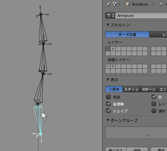167x151 pixels.
Task: Click the Armature name input field
Action: coord(141,16)
